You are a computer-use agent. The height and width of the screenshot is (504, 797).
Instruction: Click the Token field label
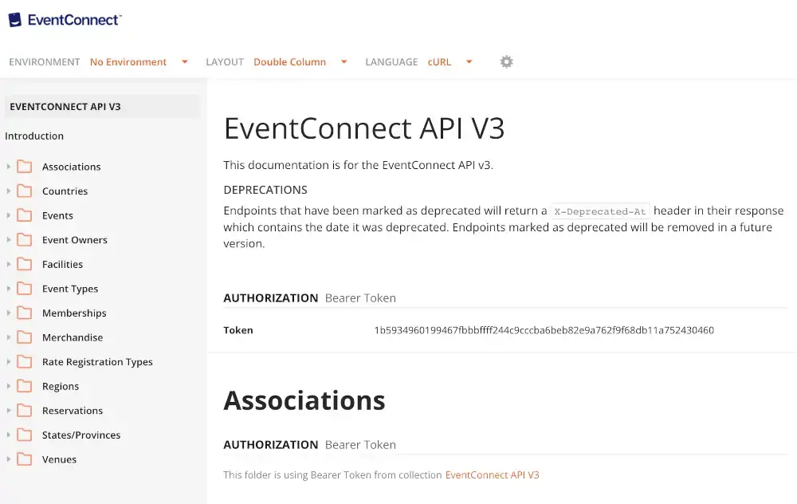point(238,331)
